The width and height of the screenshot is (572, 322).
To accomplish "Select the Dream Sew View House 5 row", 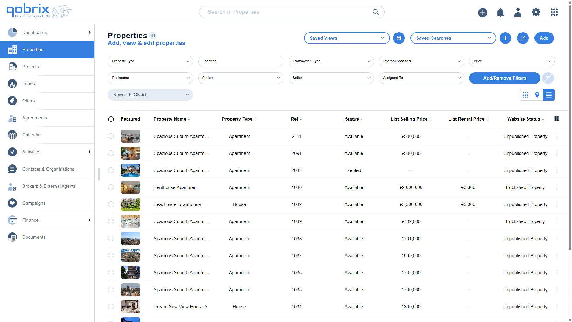I will 111,307.
